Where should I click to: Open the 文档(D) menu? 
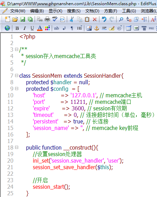click(92, 11)
